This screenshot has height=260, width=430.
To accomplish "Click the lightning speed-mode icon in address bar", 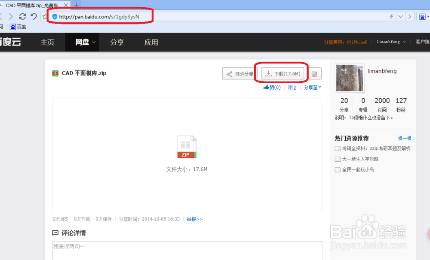I will point(391,17).
